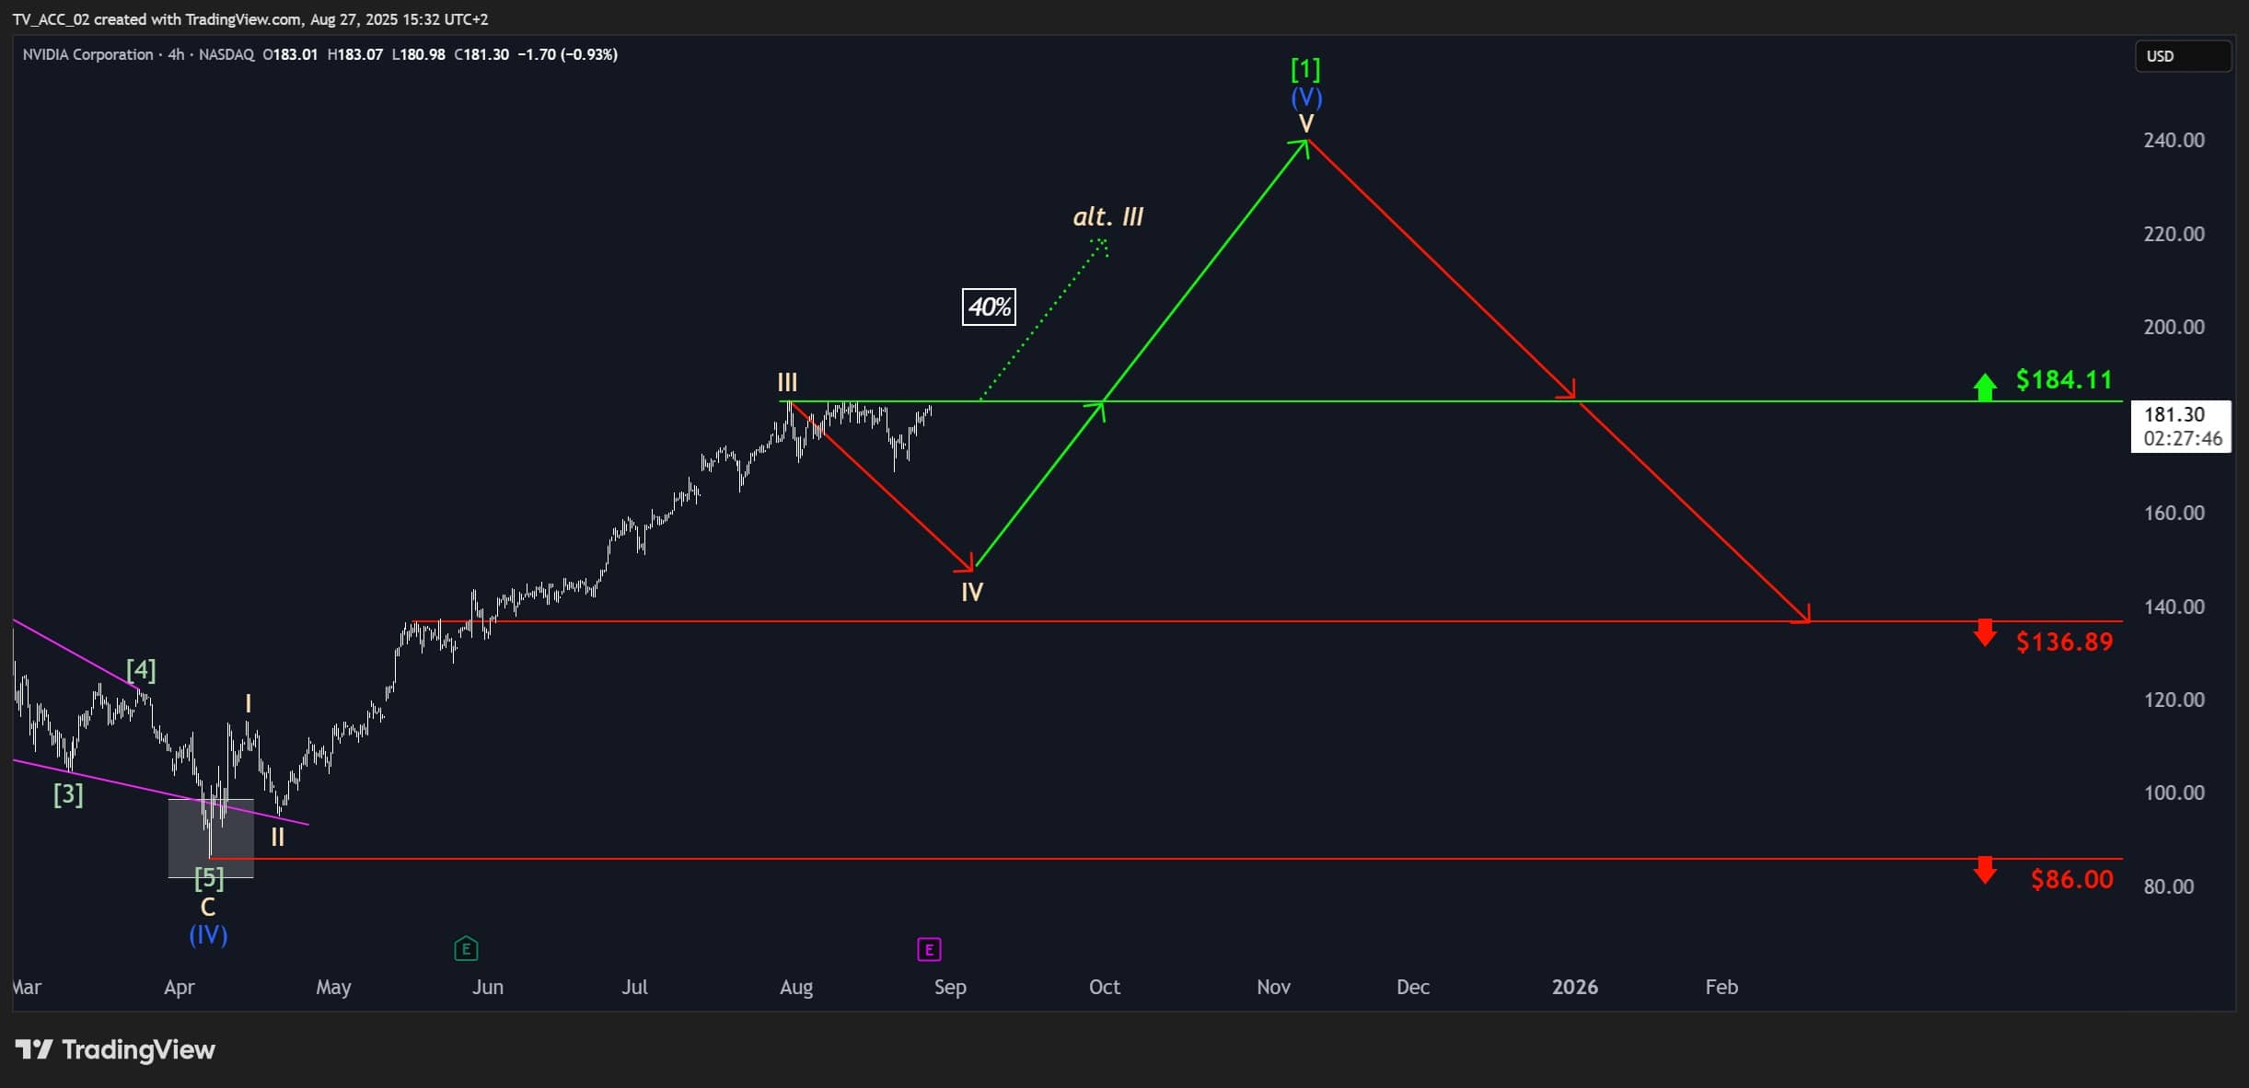Select the 40% probability label box

click(x=989, y=307)
